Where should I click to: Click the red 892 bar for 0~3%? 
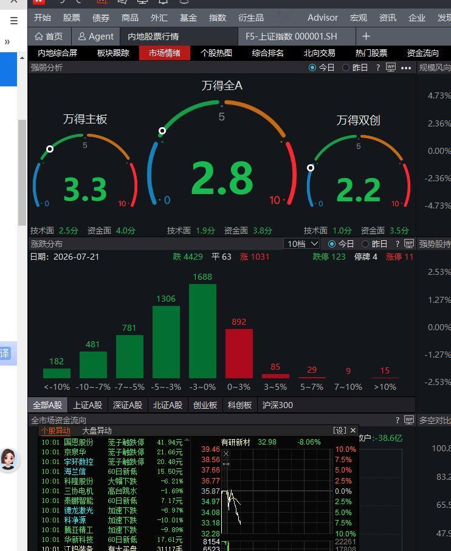coord(239,353)
